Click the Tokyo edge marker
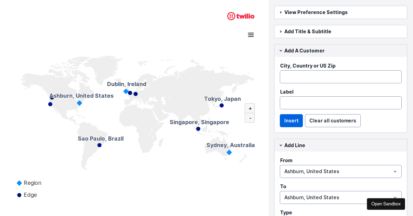Viewport: 413px width, 216px height. (222, 105)
